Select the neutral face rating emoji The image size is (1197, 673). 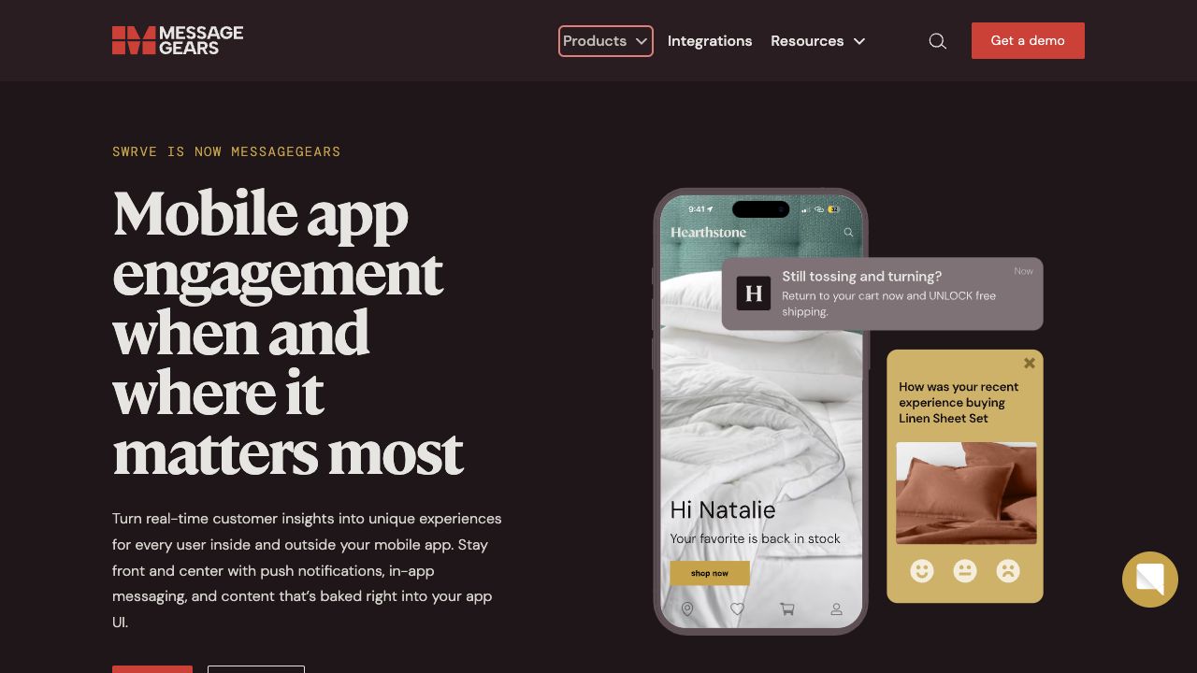coord(965,570)
